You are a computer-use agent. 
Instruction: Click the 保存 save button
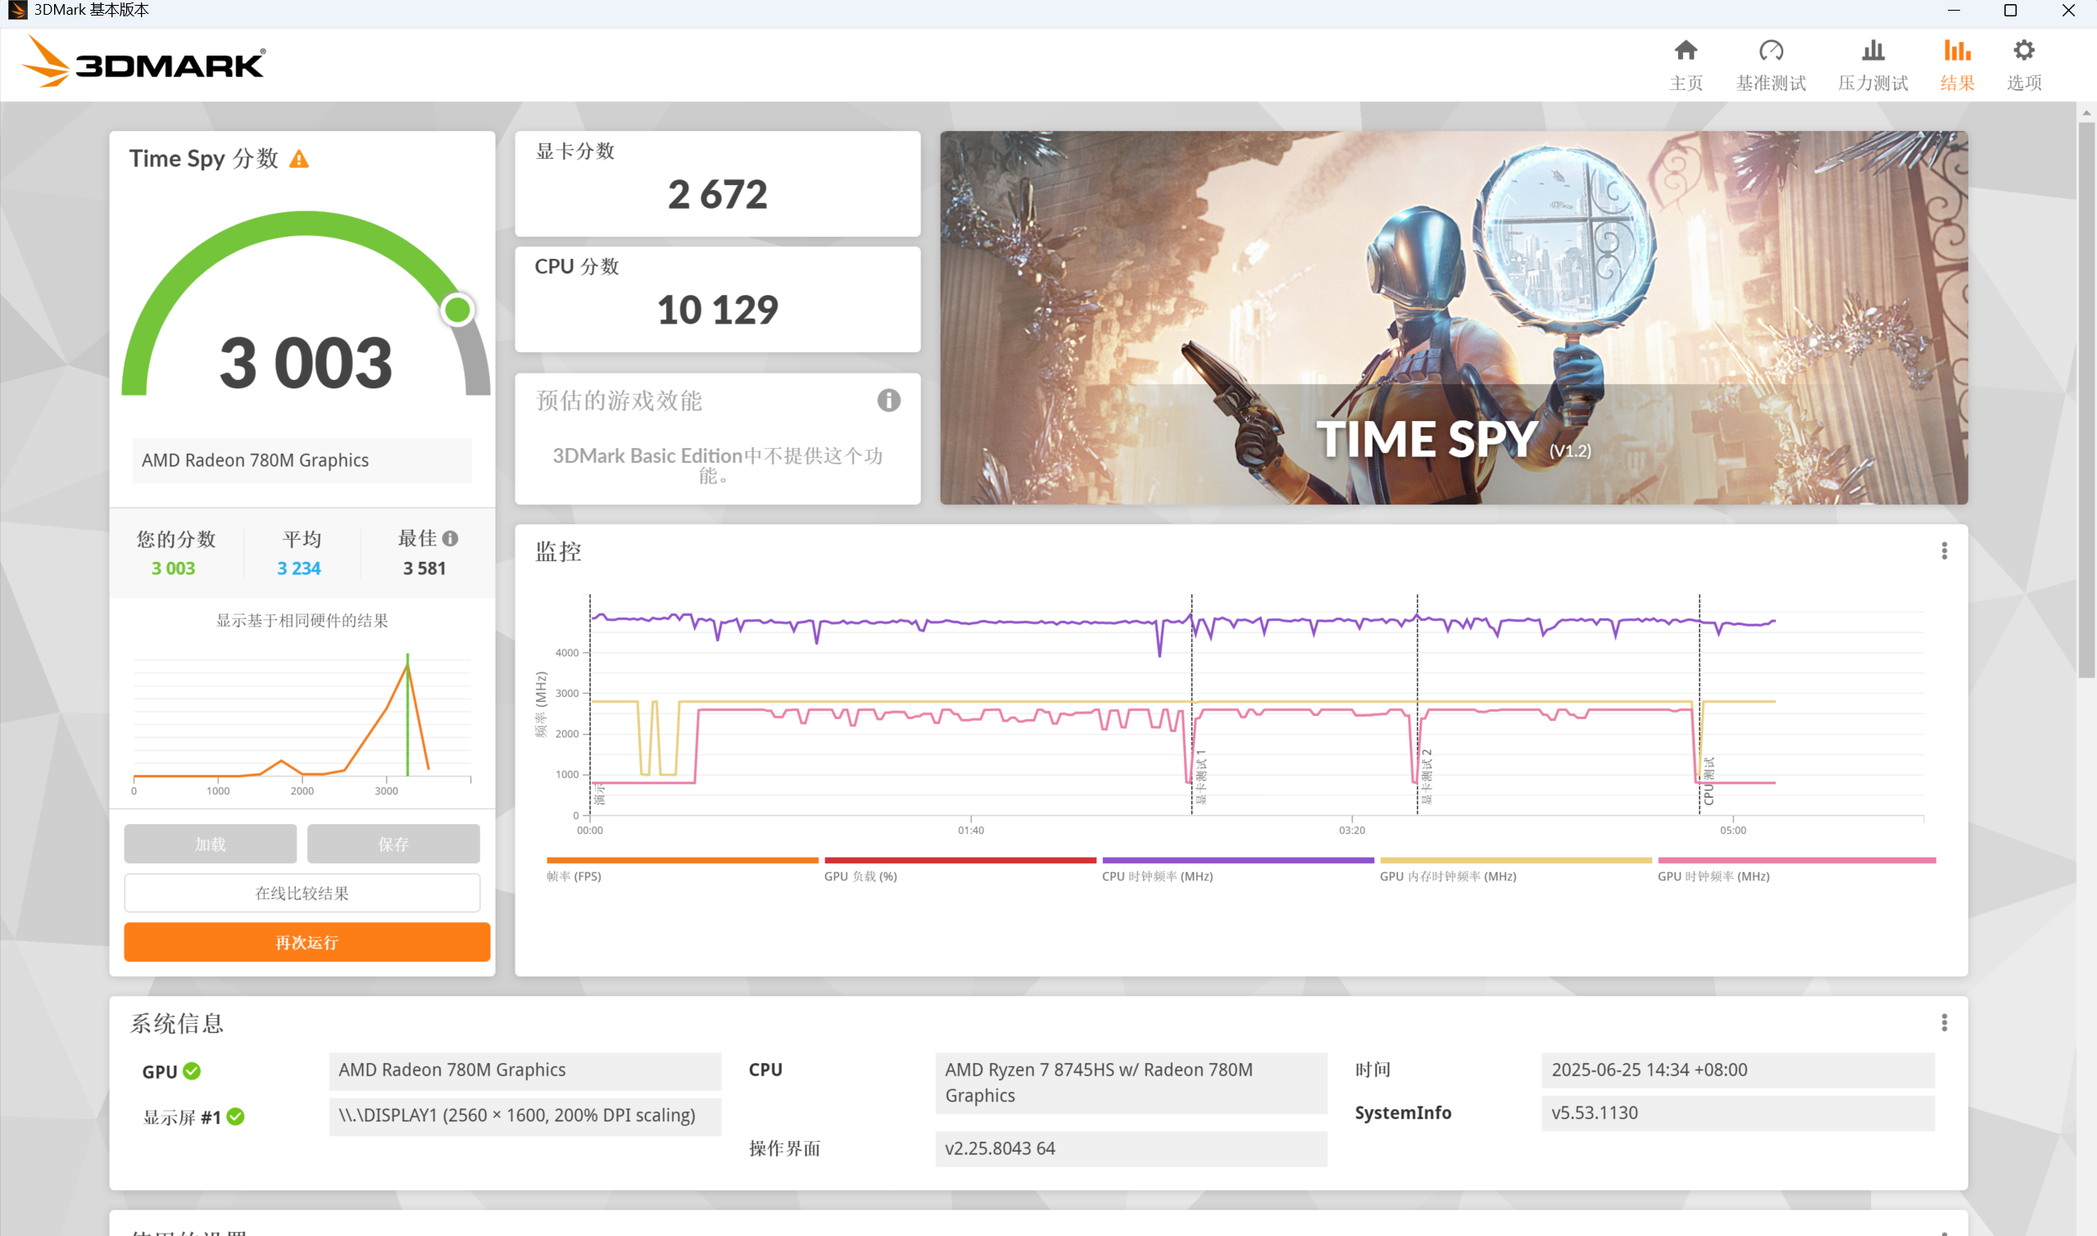393,844
